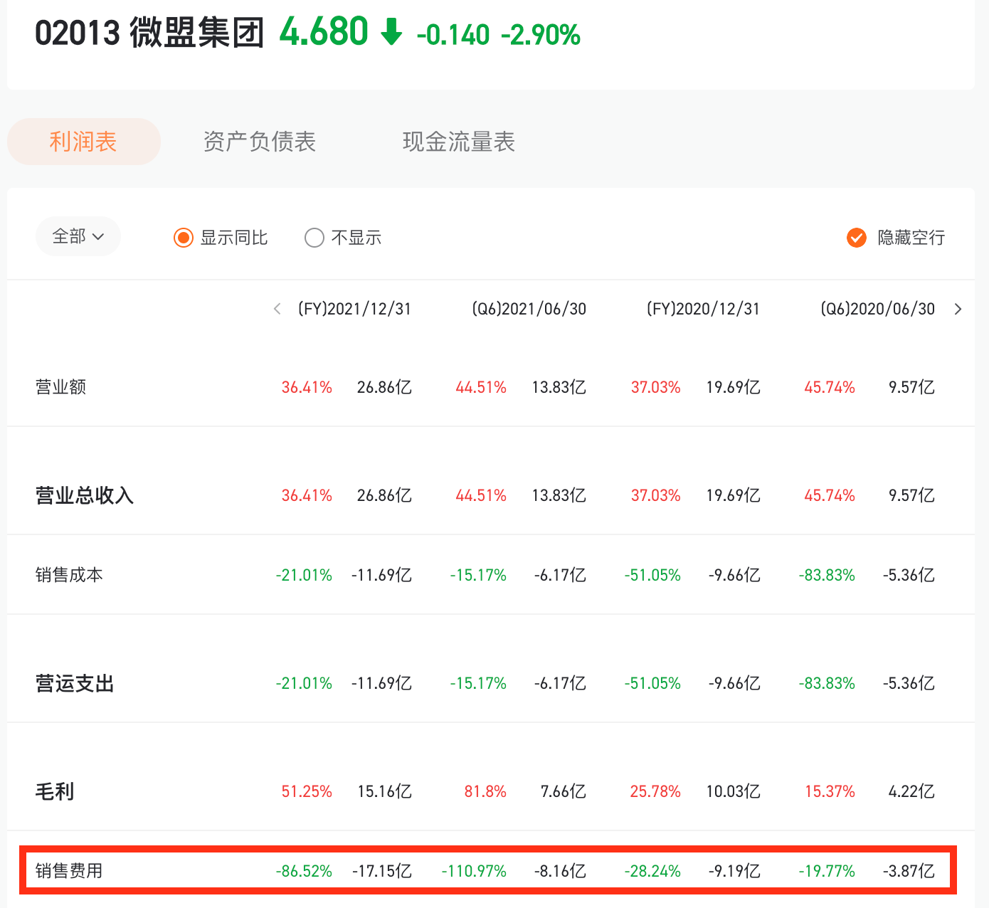Click -9.66亿 in the 营运支出 row
This screenshot has height=908, width=989.
[x=734, y=683]
